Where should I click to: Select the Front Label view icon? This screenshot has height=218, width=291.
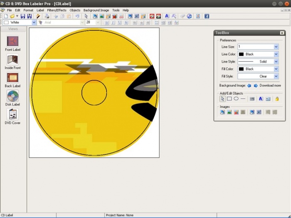pos(12,42)
